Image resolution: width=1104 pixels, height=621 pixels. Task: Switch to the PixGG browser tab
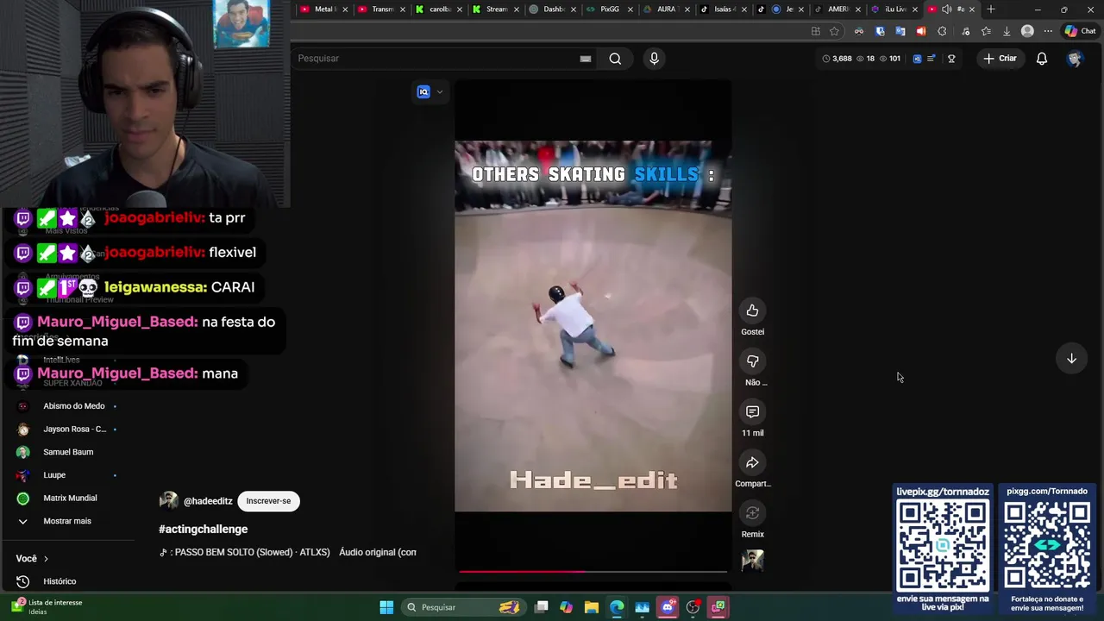609,9
